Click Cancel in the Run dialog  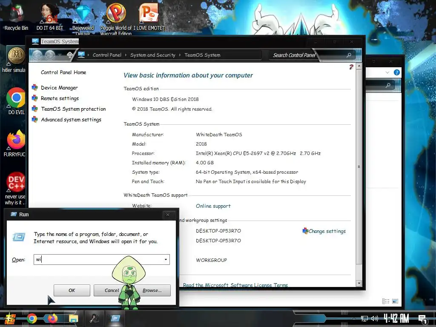(x=112, y=290)
